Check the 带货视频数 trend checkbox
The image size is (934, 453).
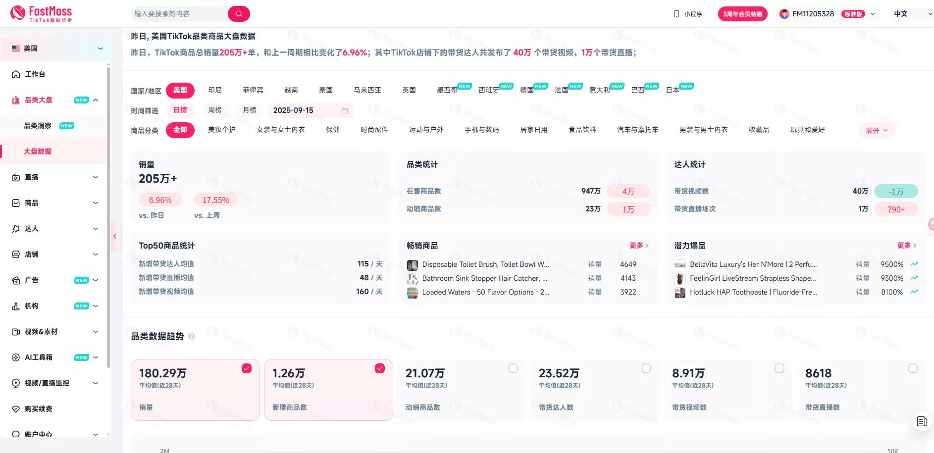(x=779, y=368)
